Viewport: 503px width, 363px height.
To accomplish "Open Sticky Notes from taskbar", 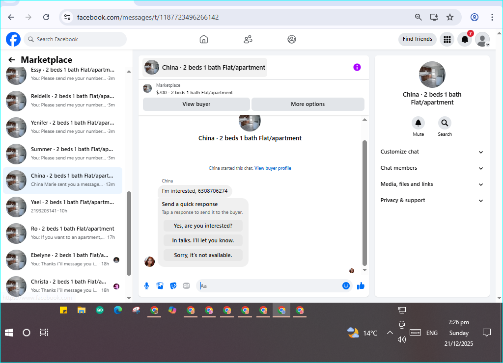I will (63, 310).
